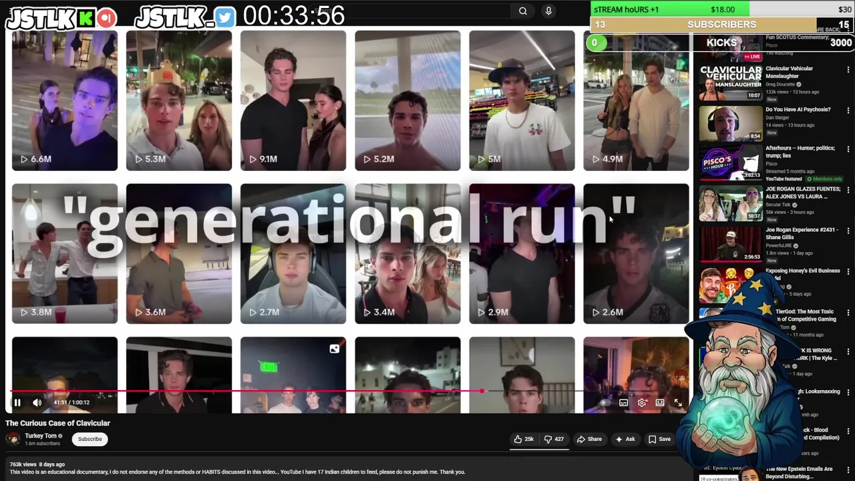Image resolution: width=855 pixels, height=481 pixels.
Task: Save the video to a playlist
Action: click(x=659, y=439)
